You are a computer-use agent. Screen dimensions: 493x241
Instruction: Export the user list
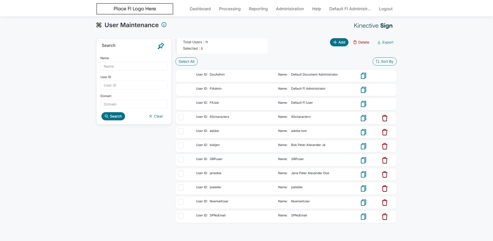385,42
